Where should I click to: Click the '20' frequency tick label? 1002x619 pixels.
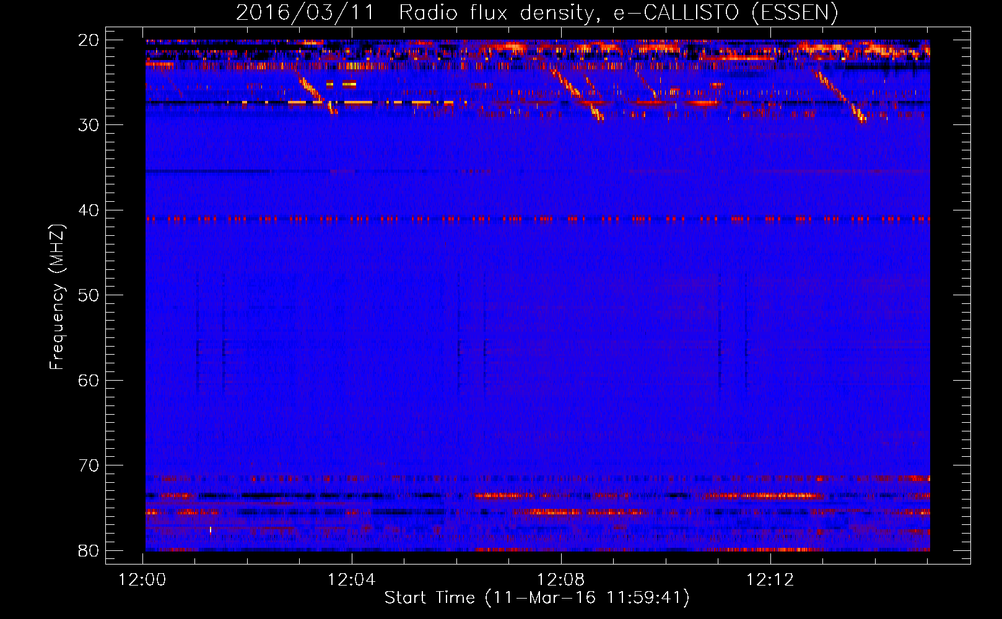tap(89, 40)
